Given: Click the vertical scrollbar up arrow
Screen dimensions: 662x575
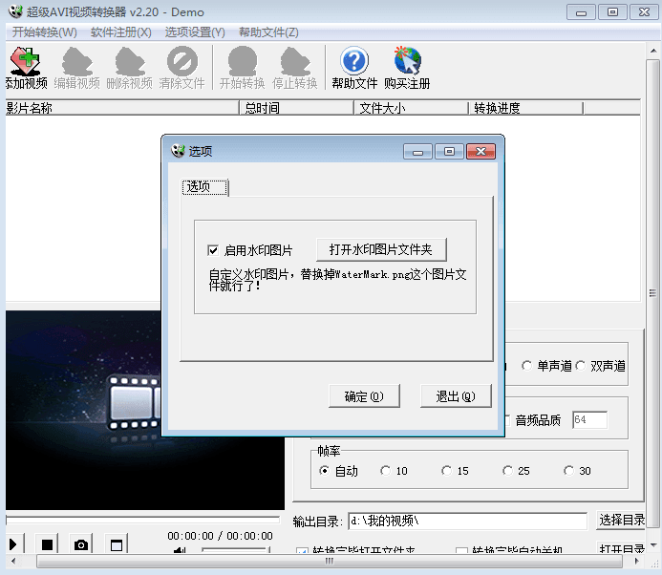Looking at the screenshot, I should 653,51.
